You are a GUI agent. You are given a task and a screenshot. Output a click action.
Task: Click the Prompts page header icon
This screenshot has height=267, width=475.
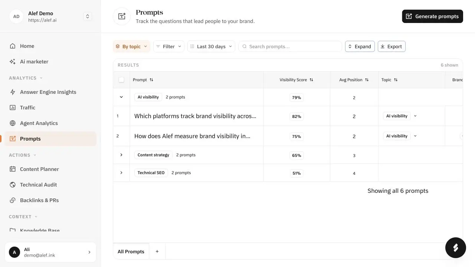coord(122,16)
